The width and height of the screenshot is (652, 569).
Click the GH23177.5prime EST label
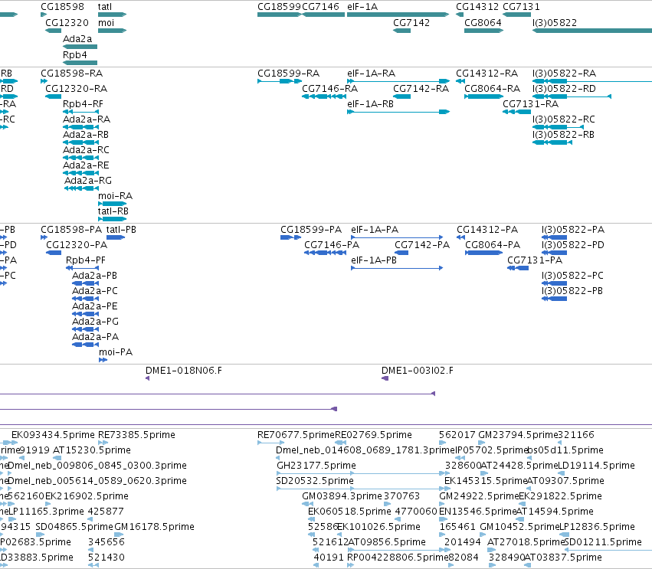coord(316,466)
